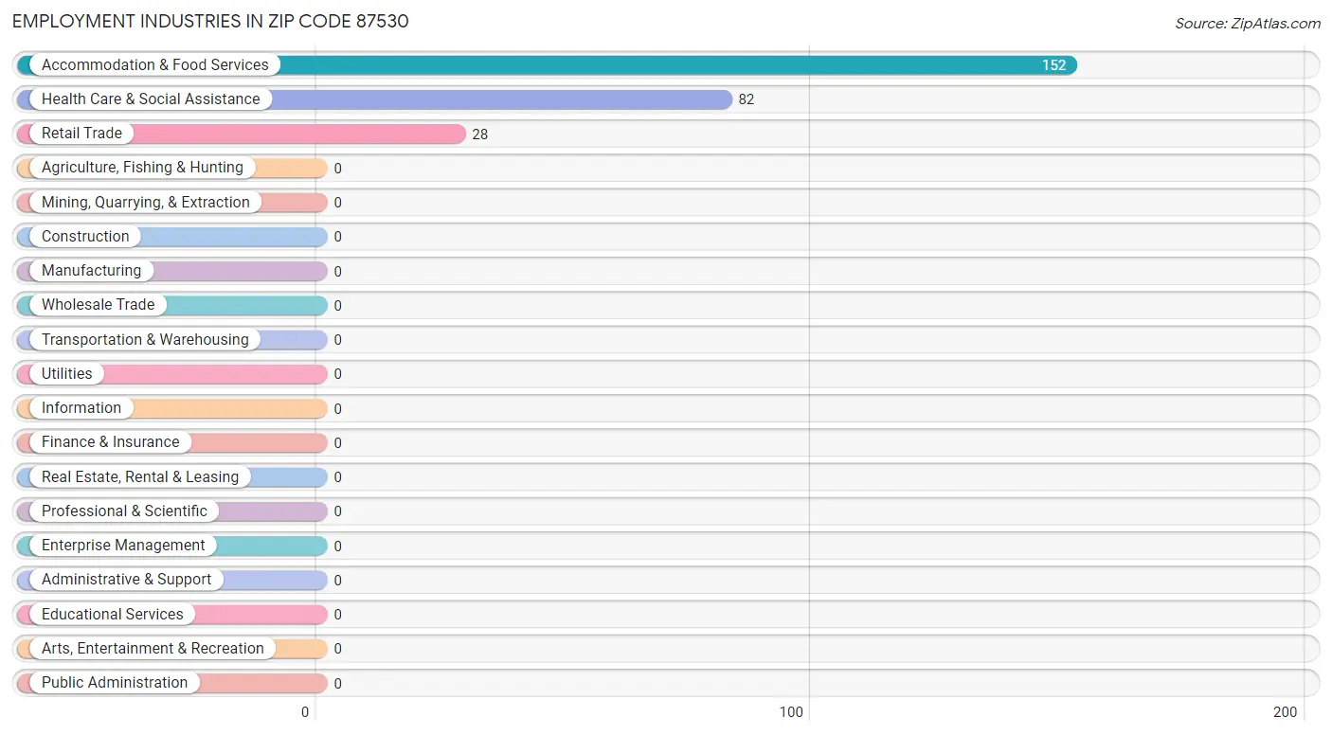Select the Utilities label
1332x735 pixels.
[x=67, y=373]
